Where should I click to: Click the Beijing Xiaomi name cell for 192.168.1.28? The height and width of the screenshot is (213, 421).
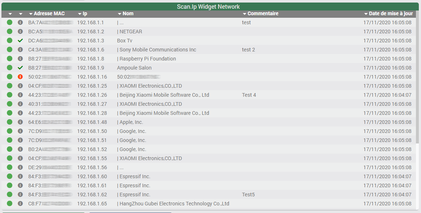pos(163,113)
